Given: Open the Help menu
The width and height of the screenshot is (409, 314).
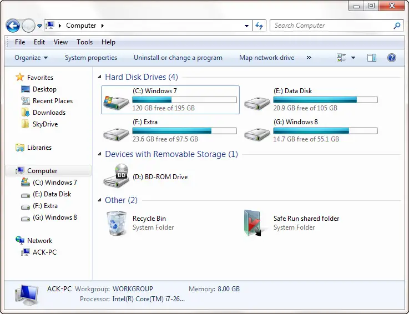Looking at the screenshot, I should [x=109, y=42].
